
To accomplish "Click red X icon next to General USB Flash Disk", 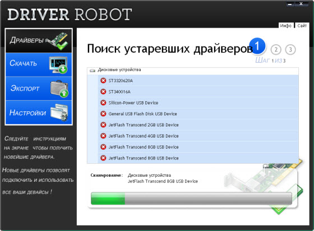I will tap(103, 114).
